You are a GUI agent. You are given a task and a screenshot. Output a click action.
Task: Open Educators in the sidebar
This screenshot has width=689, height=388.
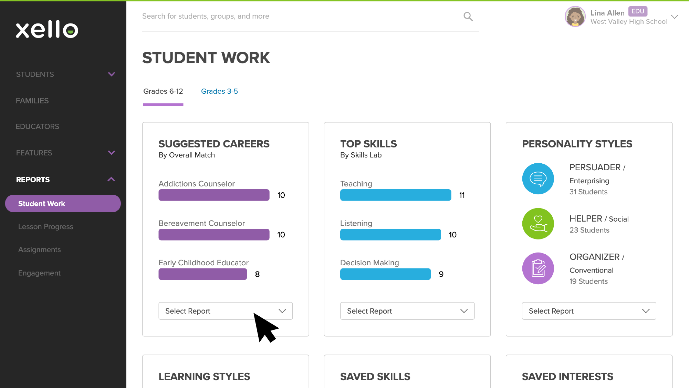(x=38, y=126)
